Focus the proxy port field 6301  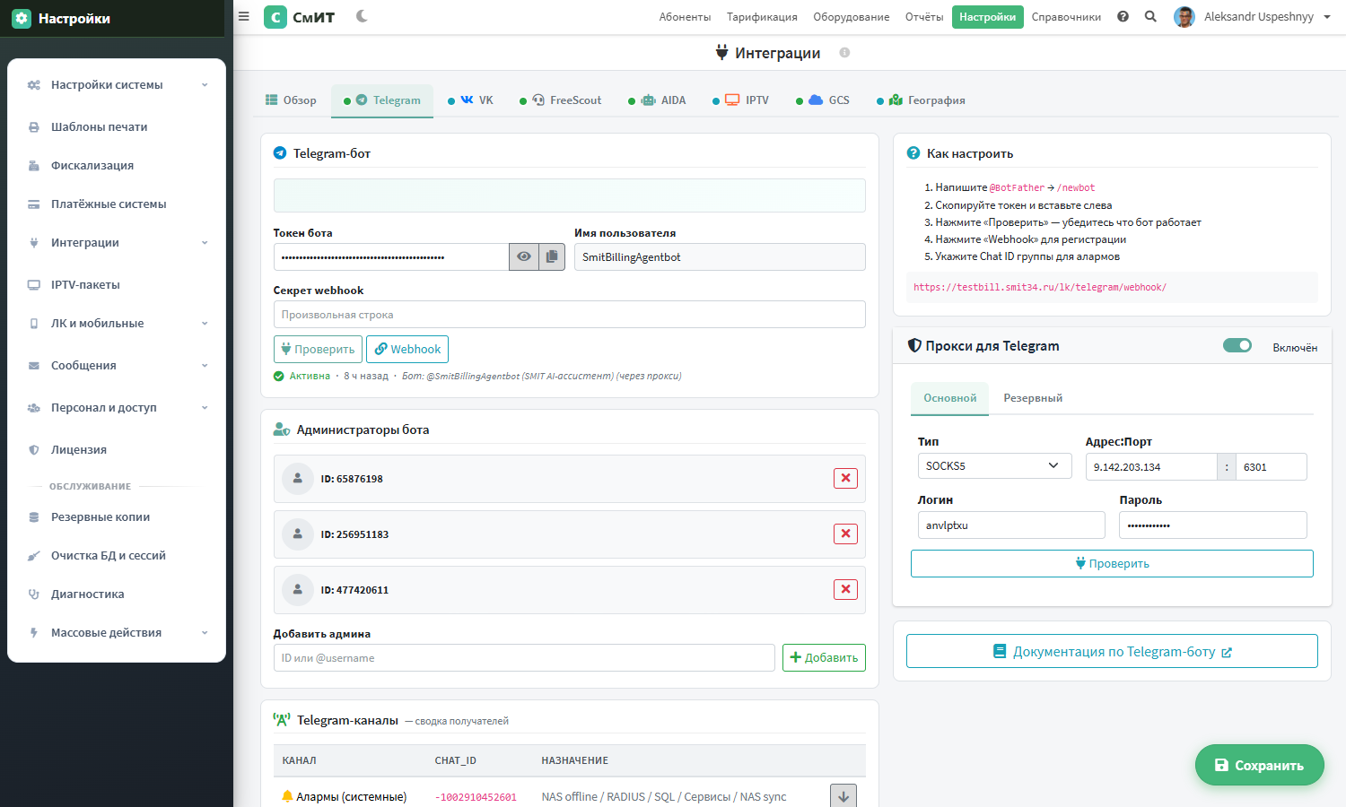pos(1272,467)
